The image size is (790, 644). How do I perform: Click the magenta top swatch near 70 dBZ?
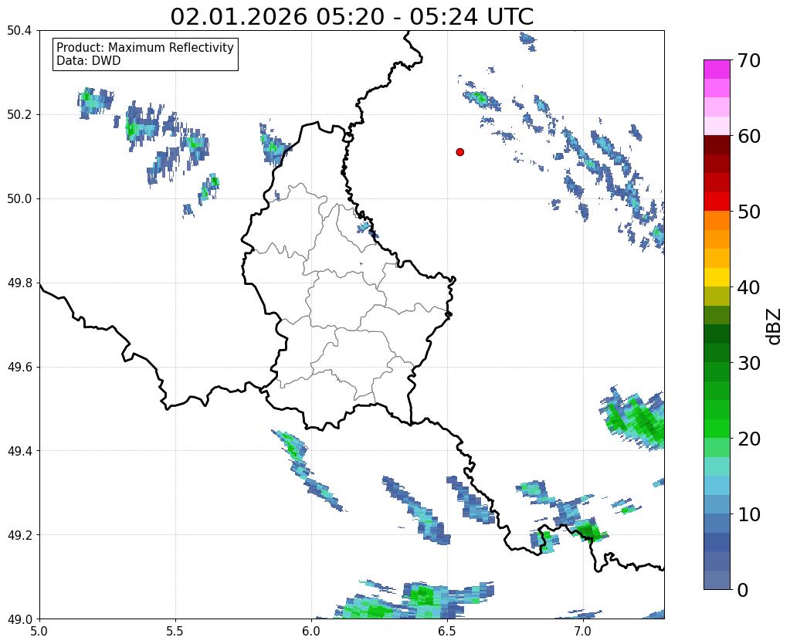[x=717, y=69]
